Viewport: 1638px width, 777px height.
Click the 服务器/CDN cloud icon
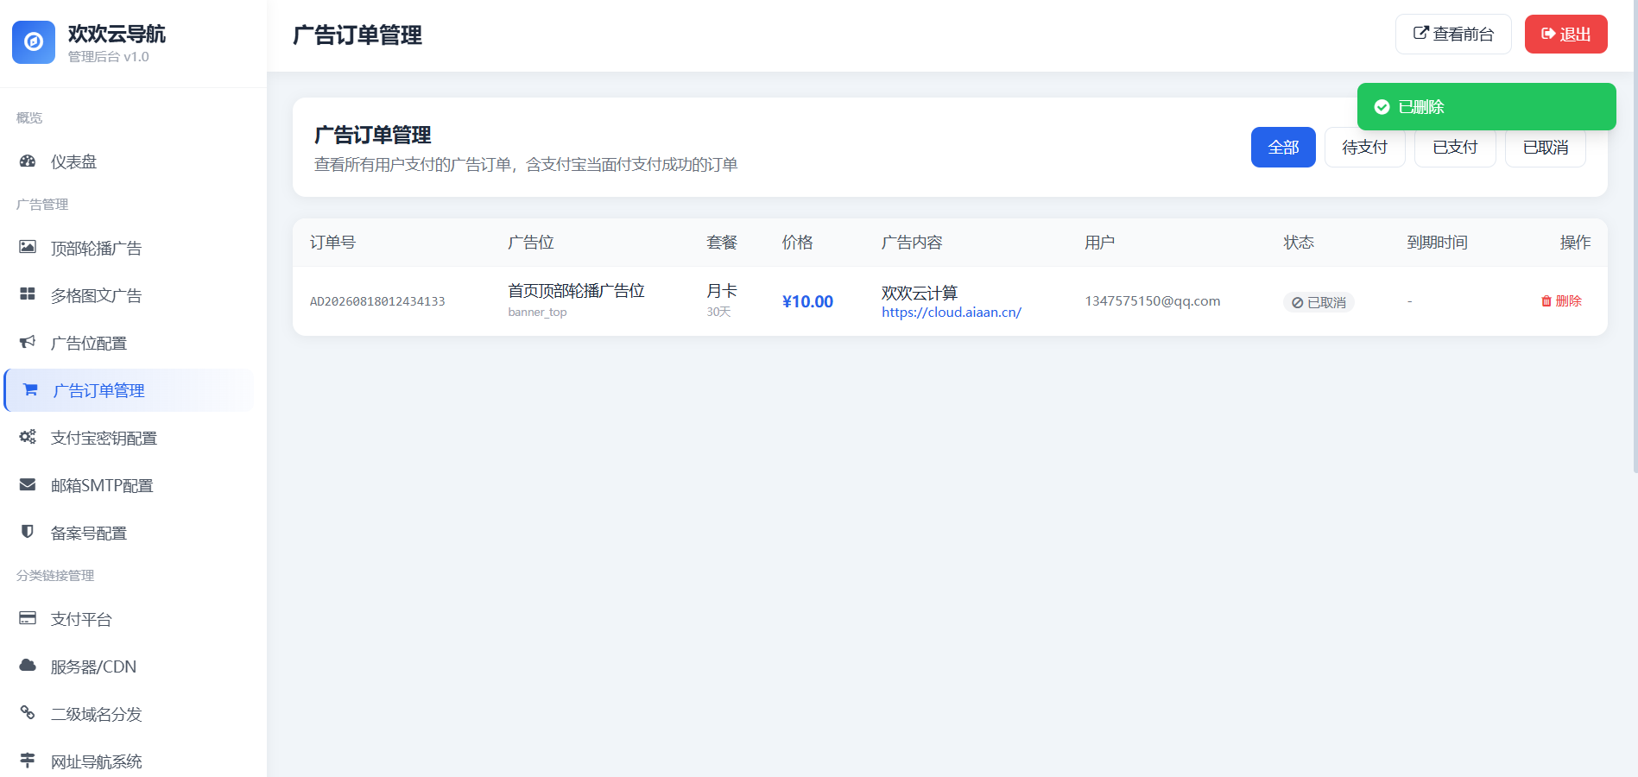coord(28,666)
